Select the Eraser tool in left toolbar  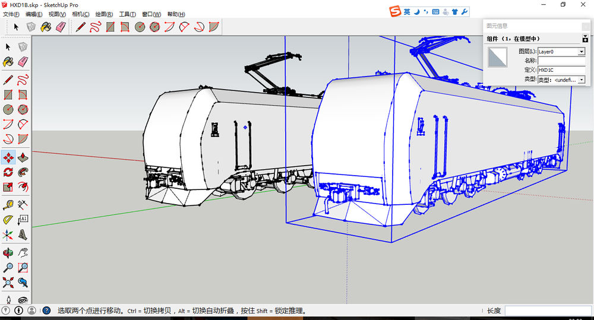point(23,62)
